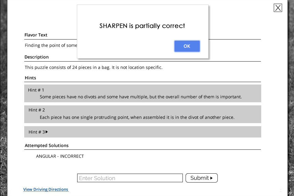This screenshot has height=196, width=294.
Task: Submit the solution with the Submit button
Action: (202, 178)
